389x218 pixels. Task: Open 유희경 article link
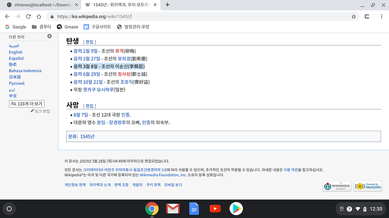(x=124, y=59)
